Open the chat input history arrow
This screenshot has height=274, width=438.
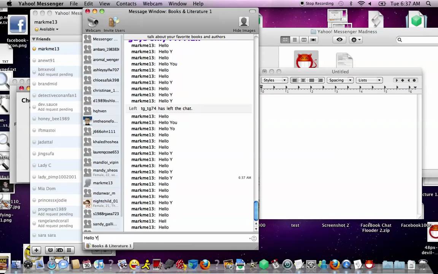[x=250, y=239]
